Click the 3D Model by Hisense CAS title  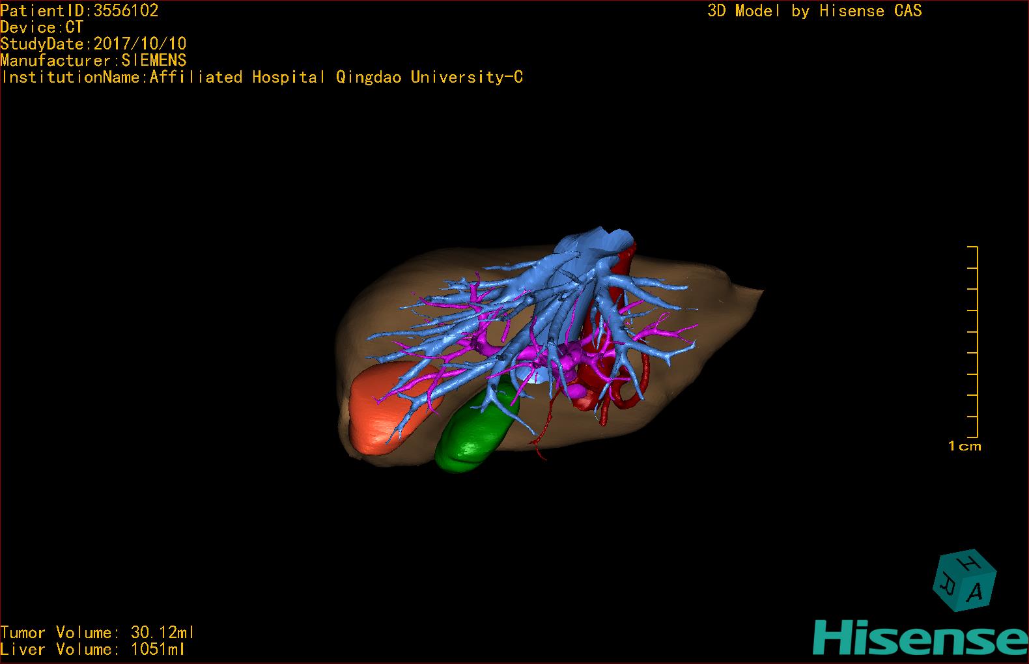tap(815, 11)
